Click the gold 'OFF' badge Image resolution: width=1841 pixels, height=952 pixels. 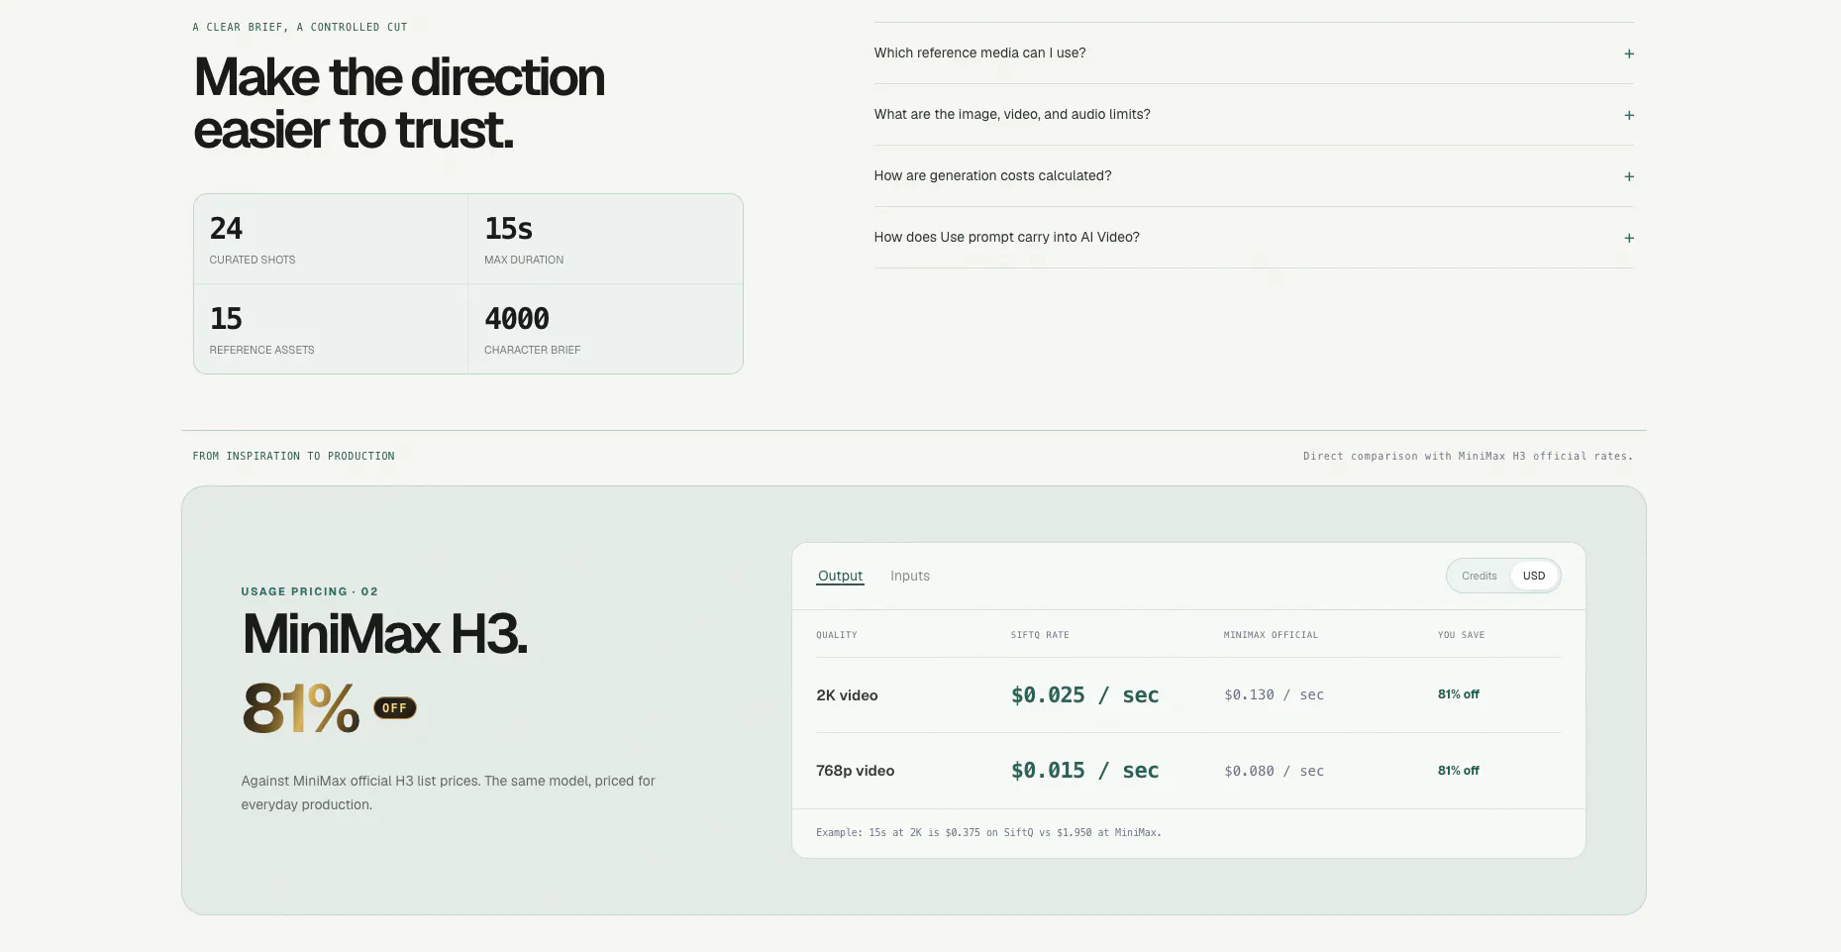coord(395,708)
